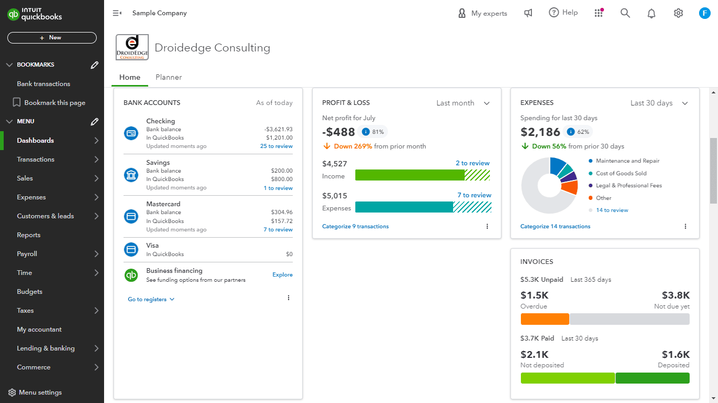
Task: Open My experts
Action: click(x=483, y=13)
